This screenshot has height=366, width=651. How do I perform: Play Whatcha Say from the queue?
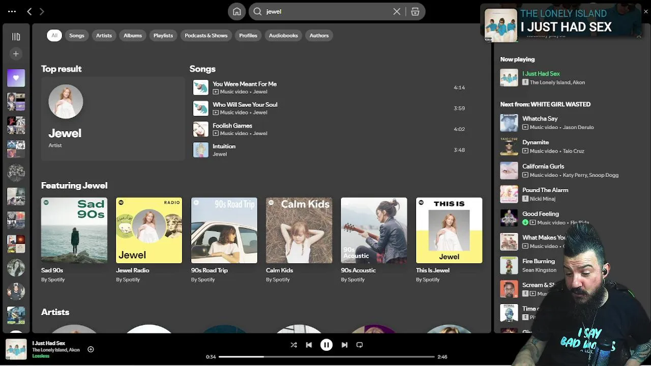540,118
